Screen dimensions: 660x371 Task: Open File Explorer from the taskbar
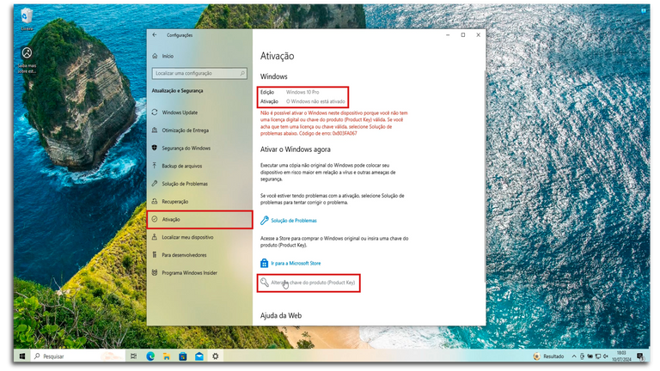(167, 356)
